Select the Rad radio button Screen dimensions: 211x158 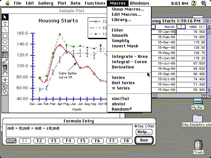coord(148,126)
